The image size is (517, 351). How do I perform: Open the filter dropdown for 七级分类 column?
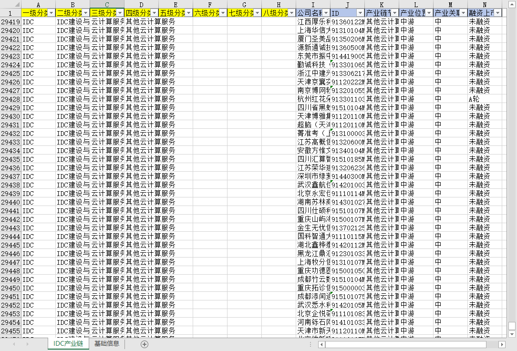coord(257,13)
